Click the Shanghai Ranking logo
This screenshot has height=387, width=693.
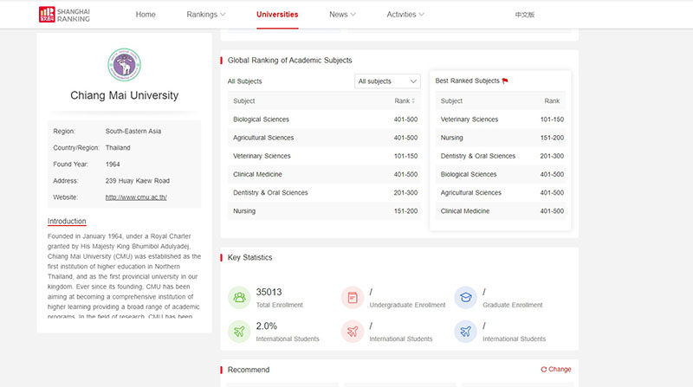click(x=64, y=14)
